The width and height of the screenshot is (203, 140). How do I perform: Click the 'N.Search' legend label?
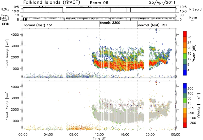196,9
